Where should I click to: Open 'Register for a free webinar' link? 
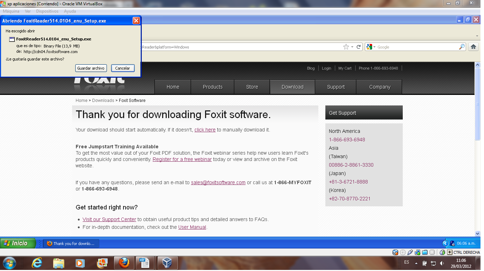[x=182, y=159]
